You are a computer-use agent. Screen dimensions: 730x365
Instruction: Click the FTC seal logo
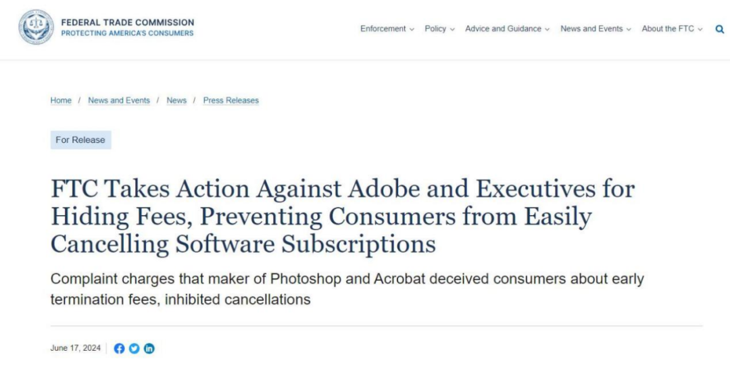pyautogui.click(x=36, y=28)
